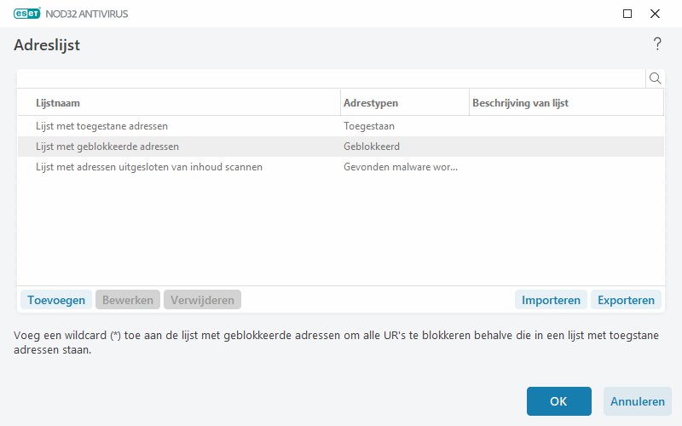Cancel changes with Annuleren
682x426 pixels.
(638, 401)
